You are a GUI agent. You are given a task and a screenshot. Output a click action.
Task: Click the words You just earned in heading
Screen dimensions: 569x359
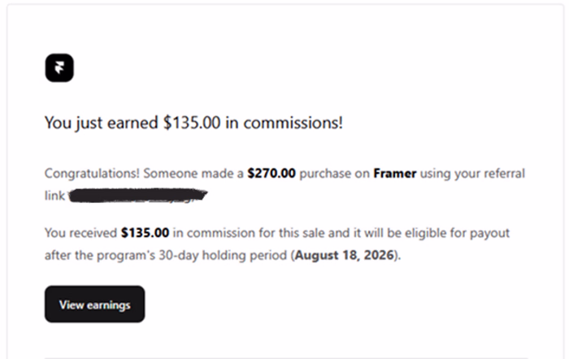point(102,123)
